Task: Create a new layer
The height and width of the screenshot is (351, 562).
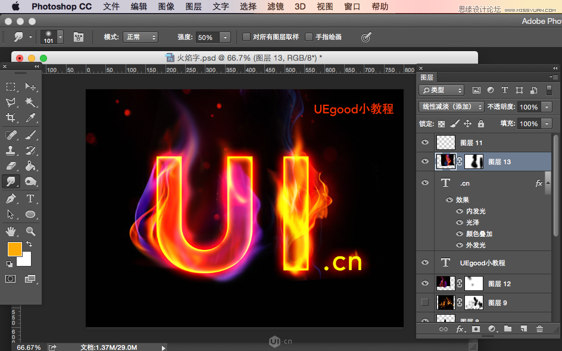Action: (x=524, y=328)
